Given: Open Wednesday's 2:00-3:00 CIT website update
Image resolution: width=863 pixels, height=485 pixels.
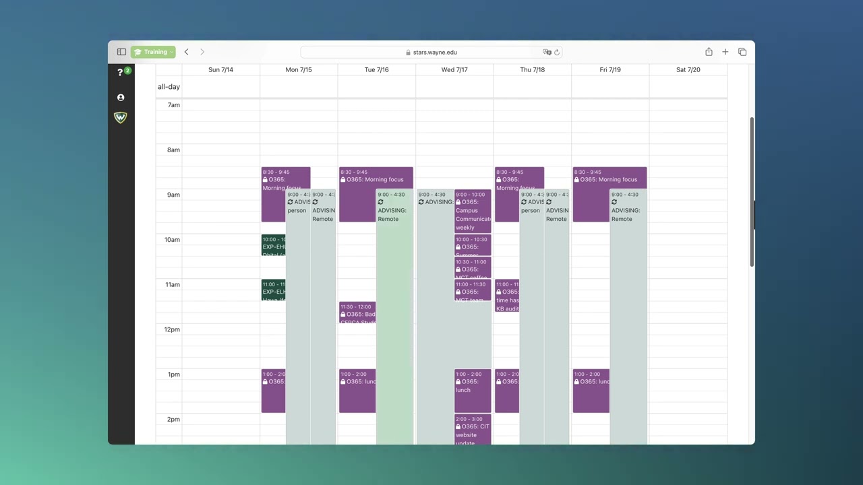Looking at the screenshot, I should click(x=473, y=430).
